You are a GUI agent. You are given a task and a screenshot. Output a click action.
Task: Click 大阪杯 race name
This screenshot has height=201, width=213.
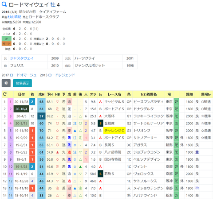click(110, 116)
